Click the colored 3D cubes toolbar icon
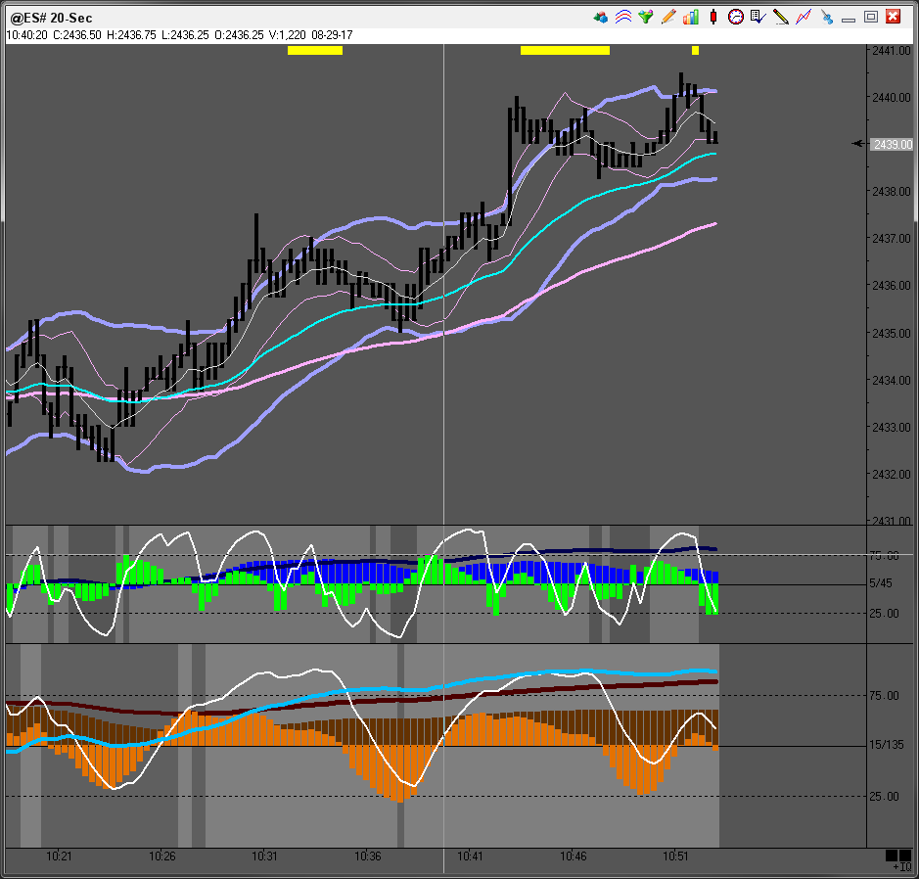The height and width of the screenshot is (879, 919). [600, 17]
